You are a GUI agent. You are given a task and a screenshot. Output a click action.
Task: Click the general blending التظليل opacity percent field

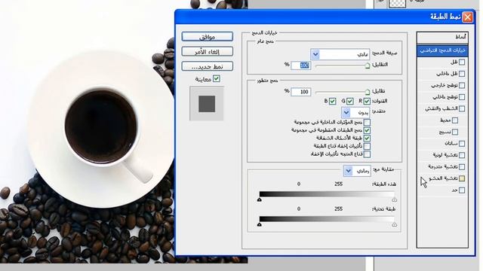tap(301, 65)
